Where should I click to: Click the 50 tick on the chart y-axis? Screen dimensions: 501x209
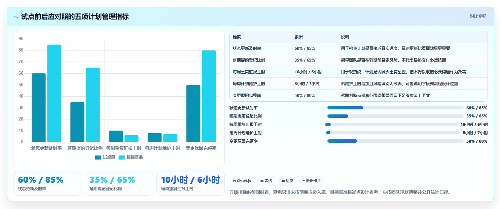coord(21,85)
